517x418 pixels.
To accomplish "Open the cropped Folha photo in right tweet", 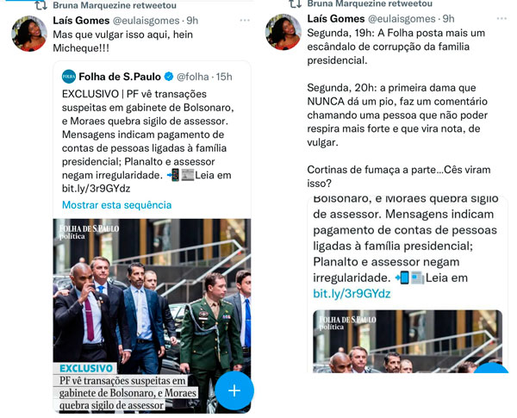I will [408, 341].
